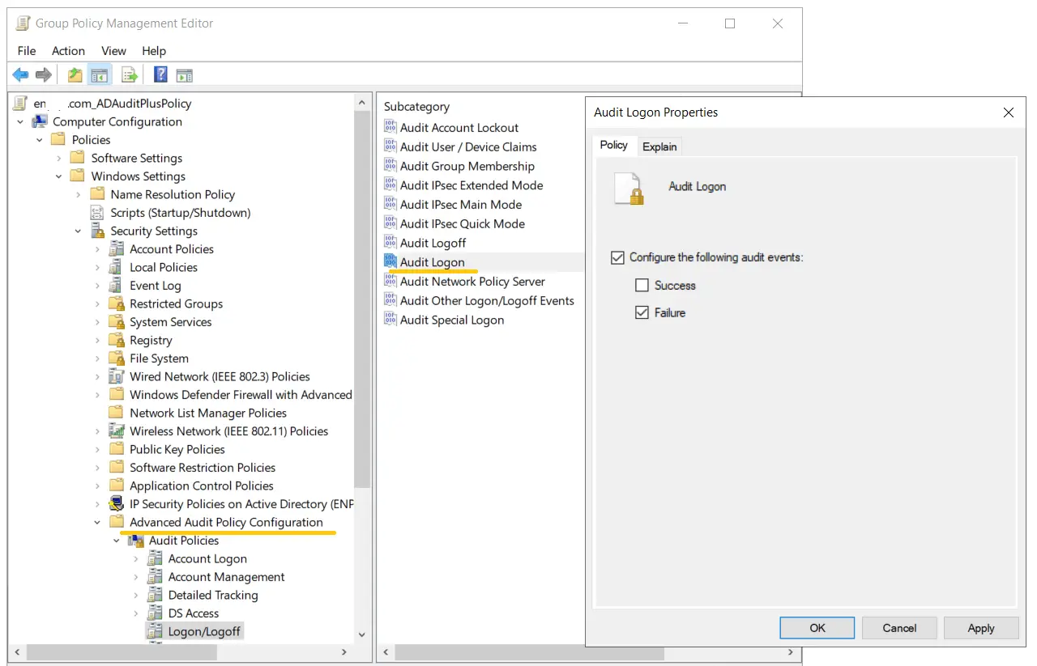Viewport: 1037px width, 666px height.
Task: Toggle the Show/Hide Console Tree icon
Action: point(98,74)
